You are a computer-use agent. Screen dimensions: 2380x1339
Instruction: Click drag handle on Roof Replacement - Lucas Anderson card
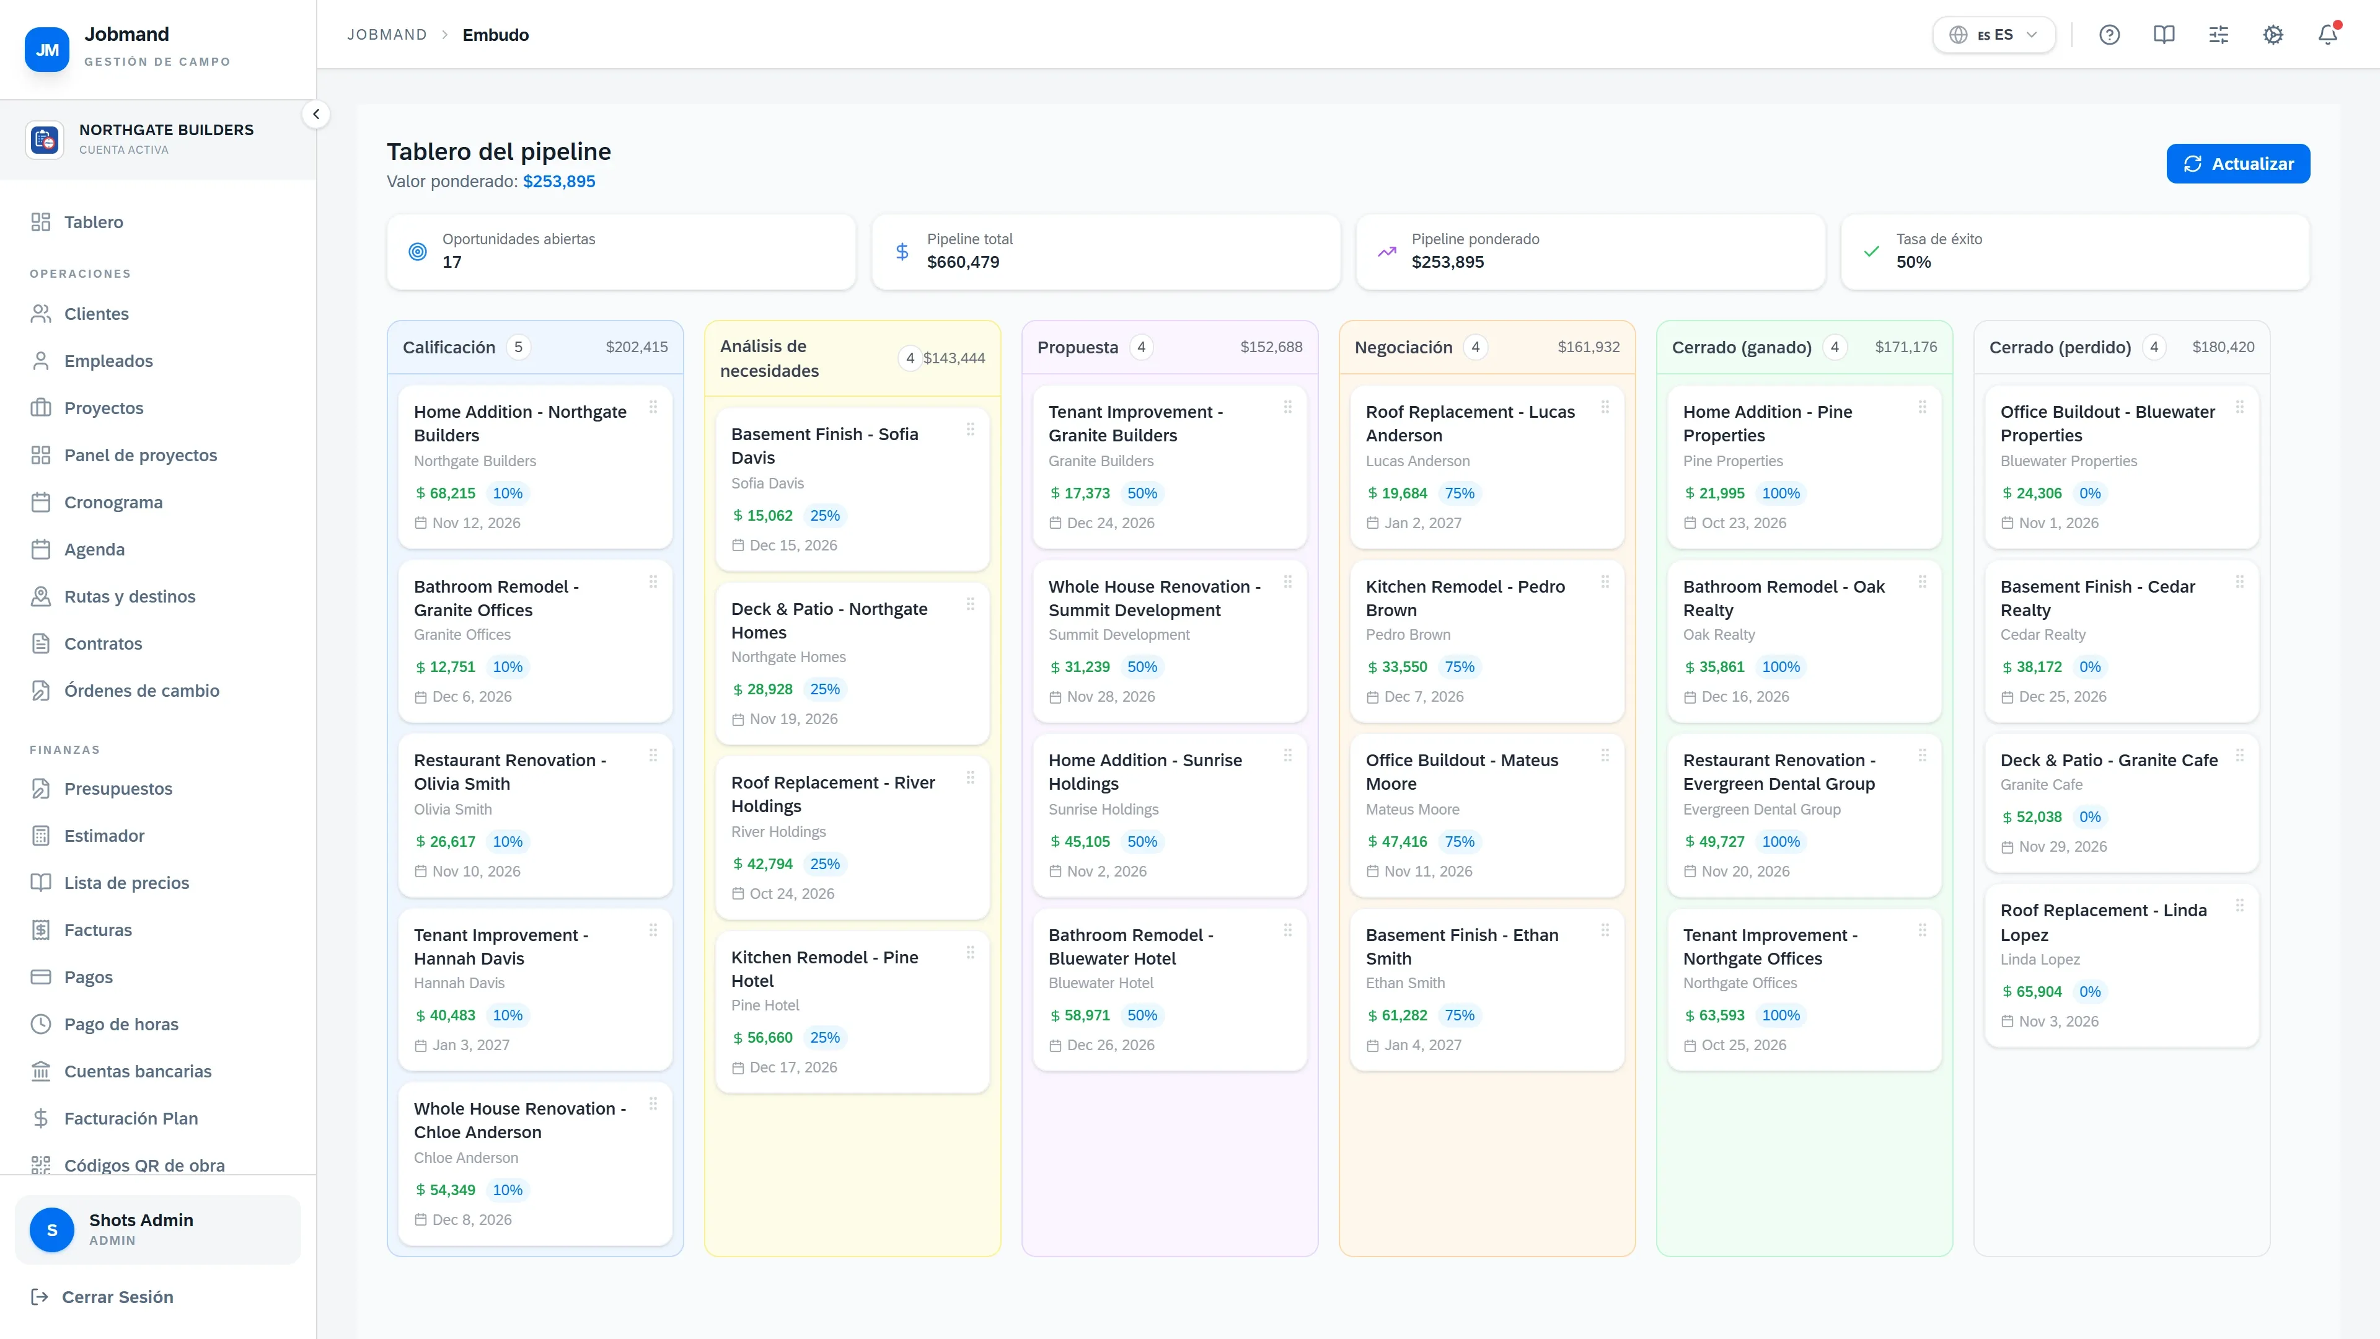point(1605,407)
